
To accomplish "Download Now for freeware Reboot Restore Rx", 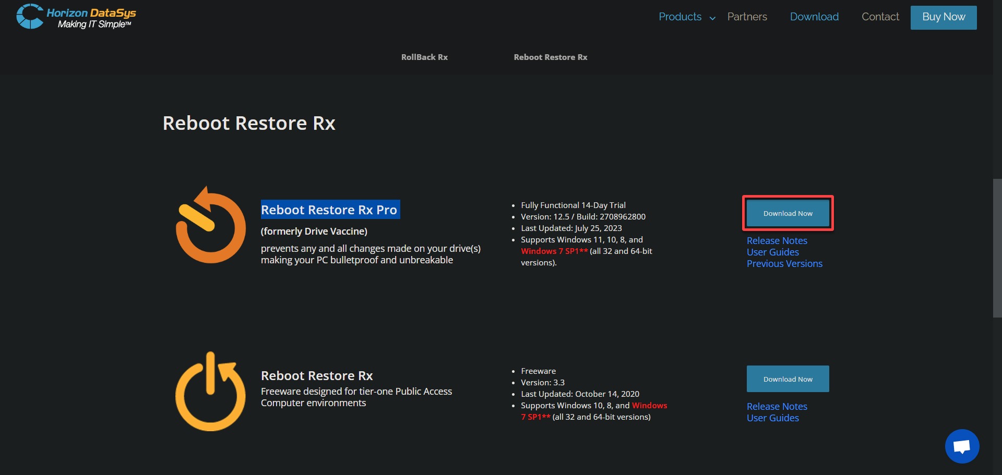I will [788, 379].
